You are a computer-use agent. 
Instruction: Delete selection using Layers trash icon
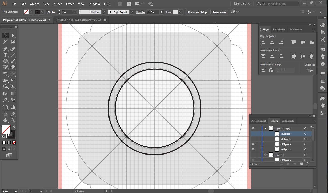(308, 164)
